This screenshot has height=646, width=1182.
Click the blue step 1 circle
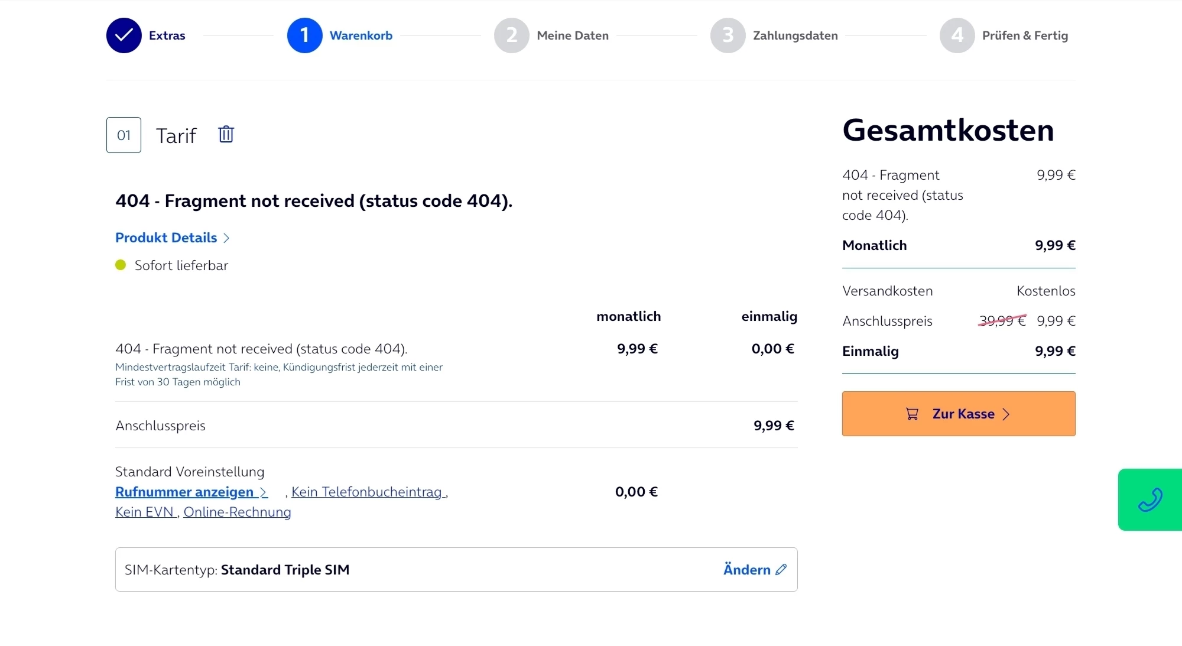tap(305, 35)
